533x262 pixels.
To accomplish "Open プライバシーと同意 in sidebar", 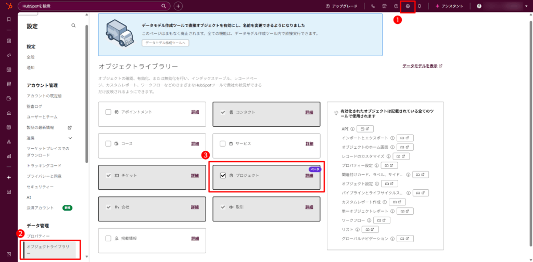I will [x=44, y=176].
